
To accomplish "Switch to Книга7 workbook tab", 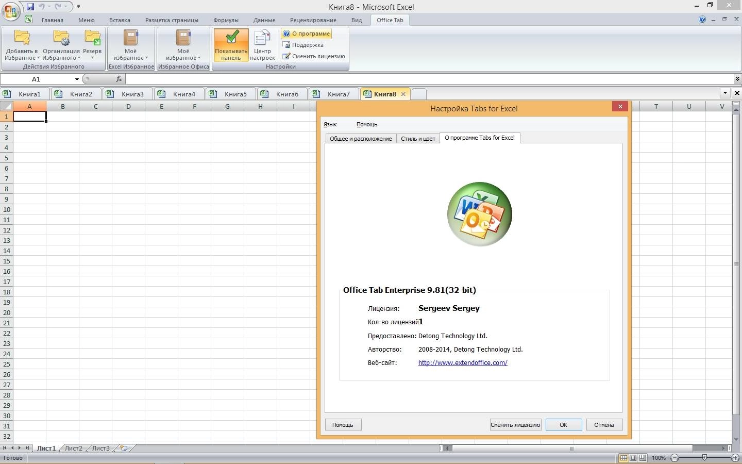I will point(333,94).
